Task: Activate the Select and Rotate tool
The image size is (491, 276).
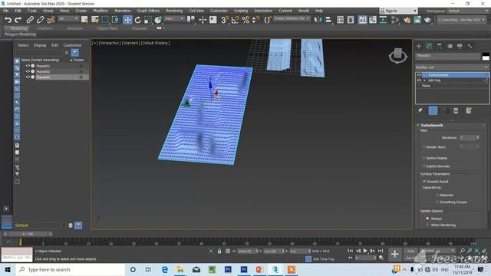Action: coord(138,20)
